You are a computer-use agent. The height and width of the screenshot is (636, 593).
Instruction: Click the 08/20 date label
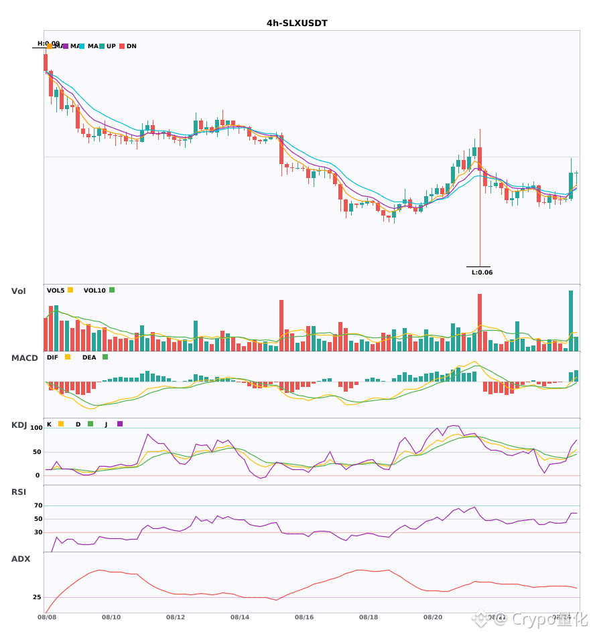coord(433,617)
